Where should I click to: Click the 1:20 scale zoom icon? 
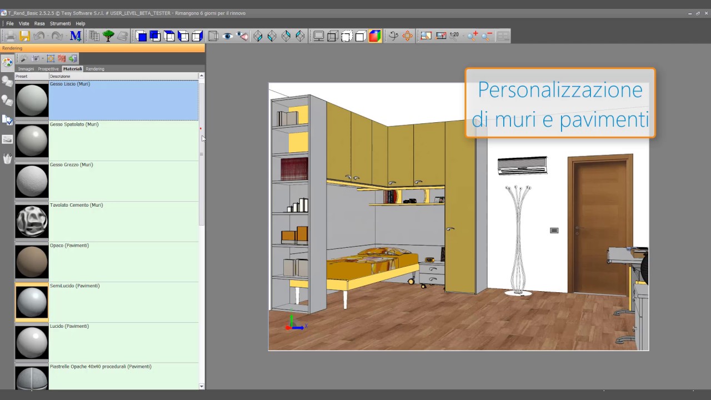click(x=454, y=35)
